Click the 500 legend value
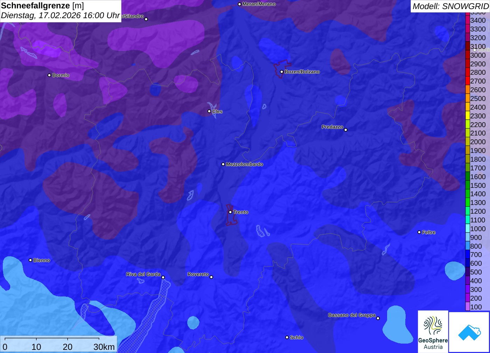This screenshot has width=490, height=353. 476,272
